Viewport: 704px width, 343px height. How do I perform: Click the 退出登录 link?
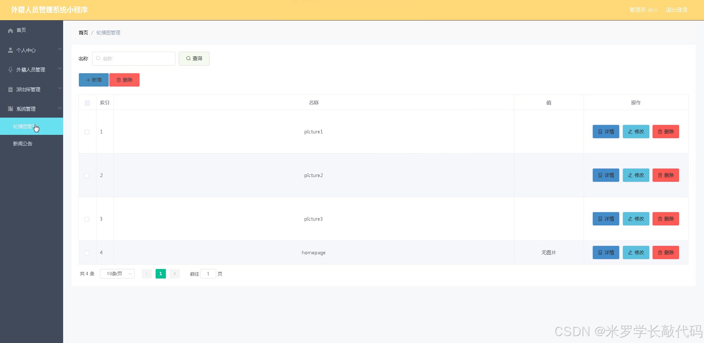676,10
